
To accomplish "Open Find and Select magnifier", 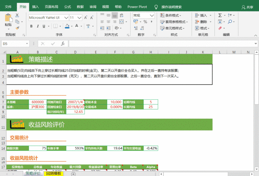I will pos(230,22).
